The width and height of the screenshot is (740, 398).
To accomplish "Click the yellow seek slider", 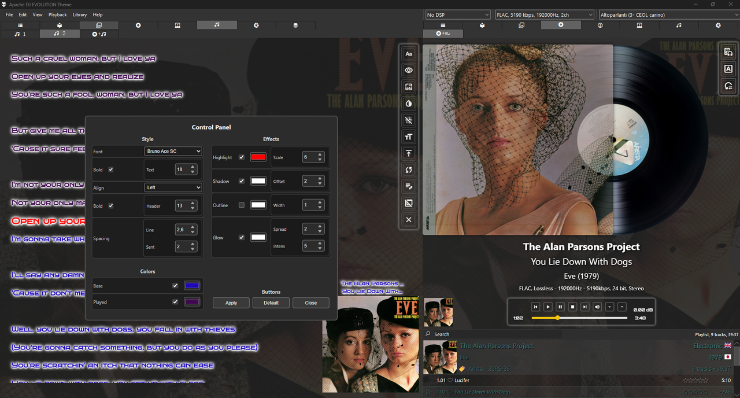I will pyautogui.click(x=579, y=318).
